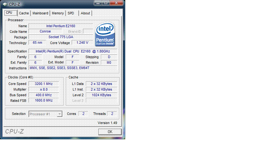Image resolution: width=263 pixels, height=164 pixels.
Task: Click the Revision value M0
Action: pos(109,62)
